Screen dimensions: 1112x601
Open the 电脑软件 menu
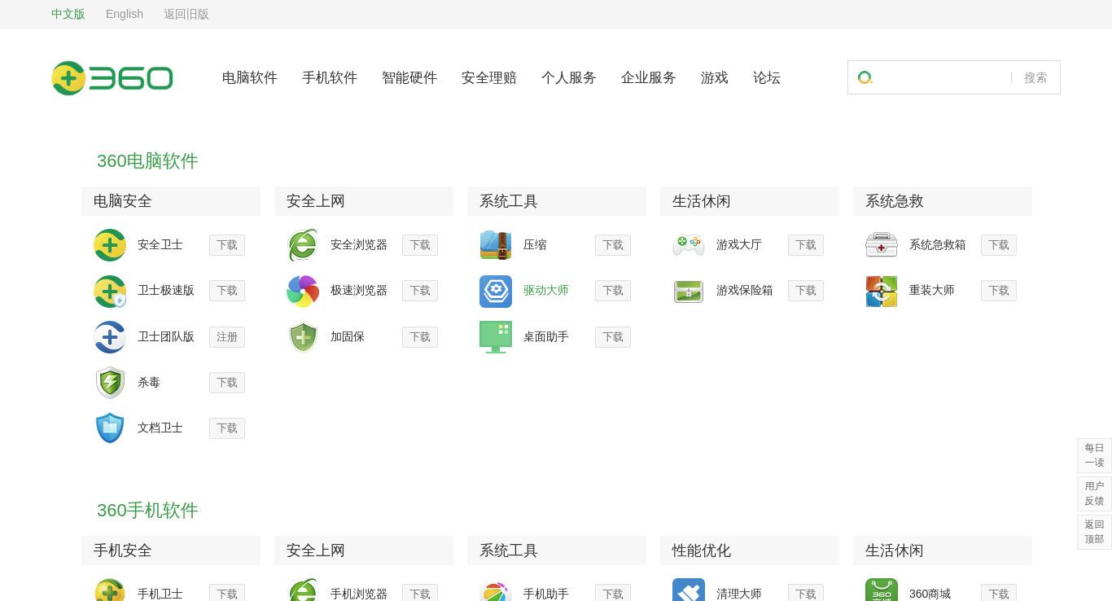(250, 77)
